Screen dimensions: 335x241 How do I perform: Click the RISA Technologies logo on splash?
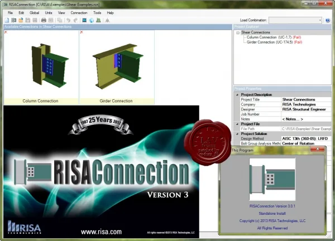24,227
